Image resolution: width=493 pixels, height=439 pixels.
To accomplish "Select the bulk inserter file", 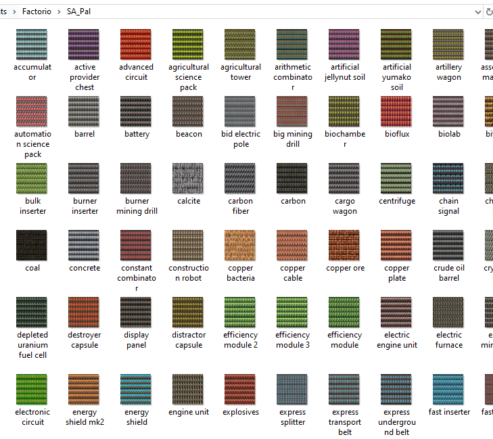I will click(x=31, y=179).
